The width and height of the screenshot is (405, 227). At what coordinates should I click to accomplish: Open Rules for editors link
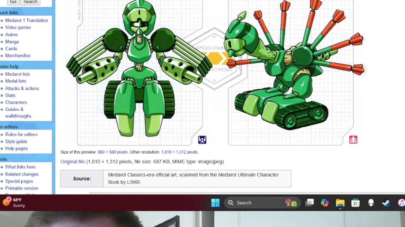point(21,134)
